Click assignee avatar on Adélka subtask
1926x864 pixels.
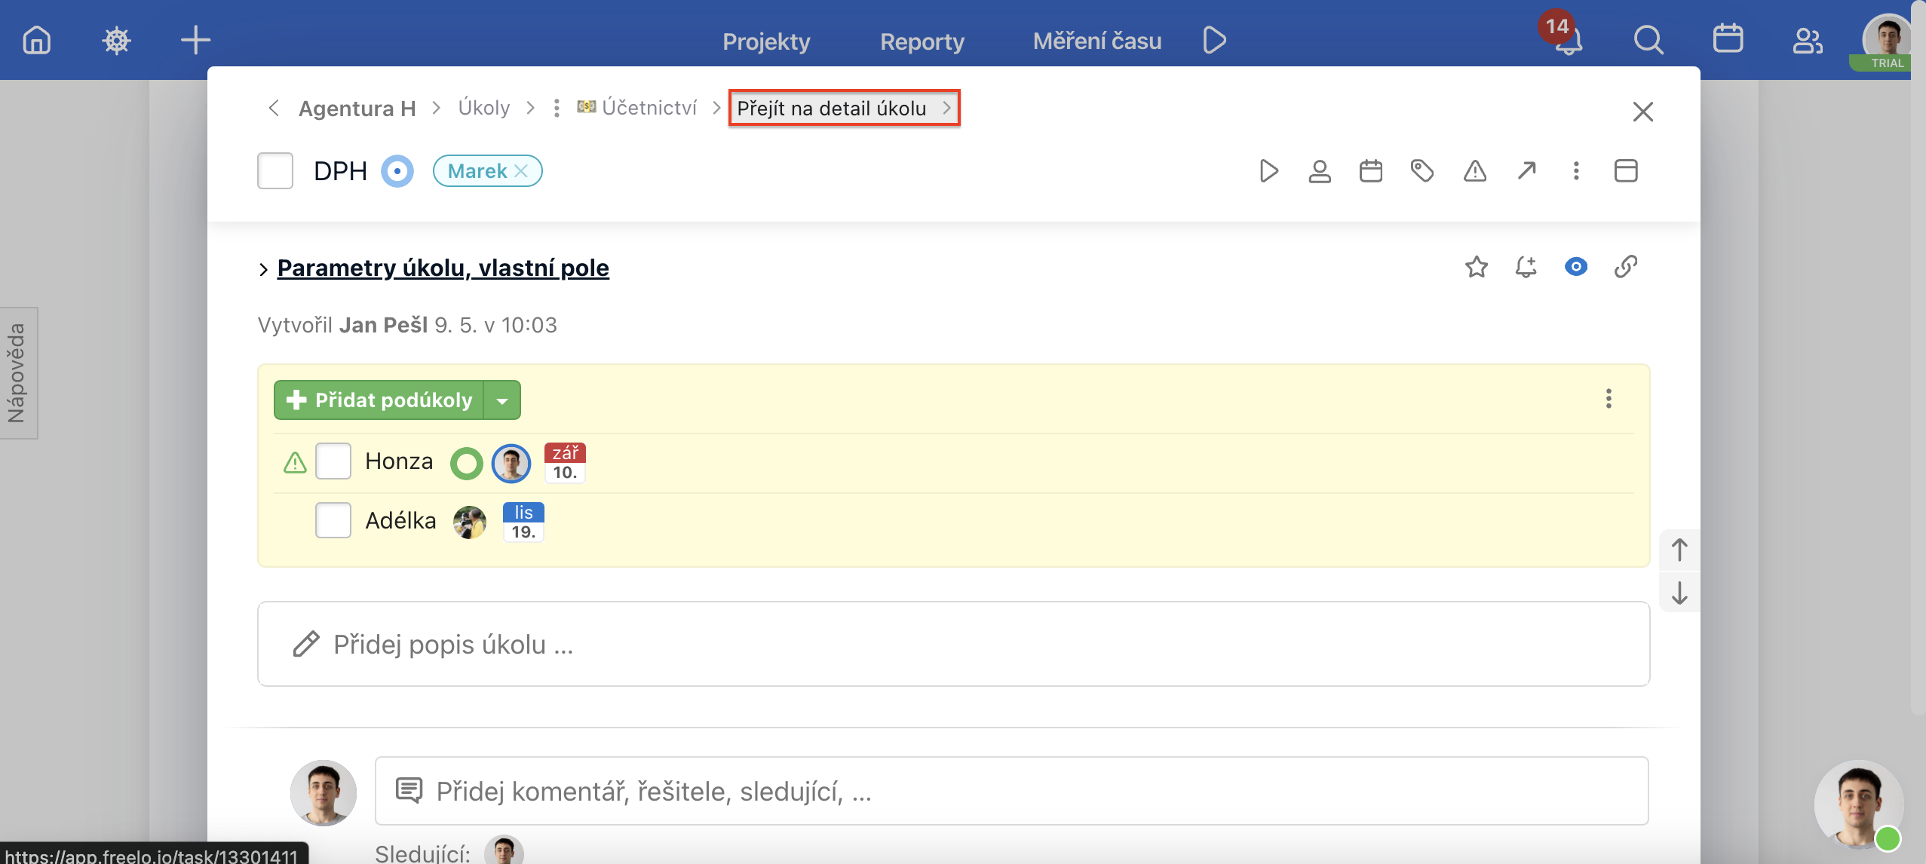(469, 522)
